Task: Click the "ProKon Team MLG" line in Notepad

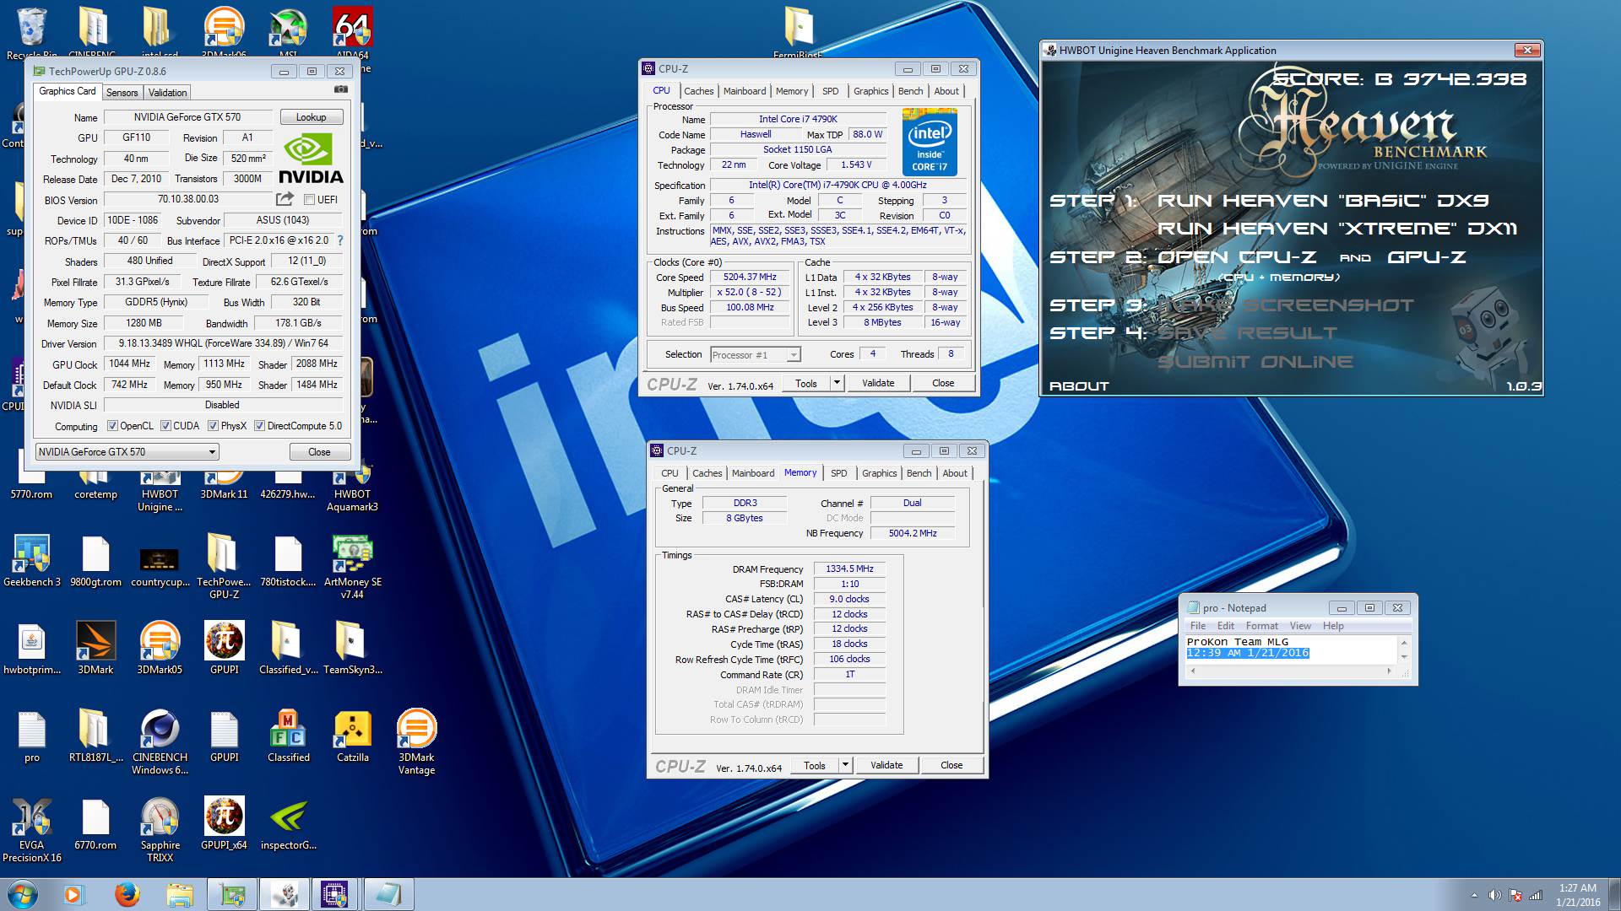Action: 1238,642
